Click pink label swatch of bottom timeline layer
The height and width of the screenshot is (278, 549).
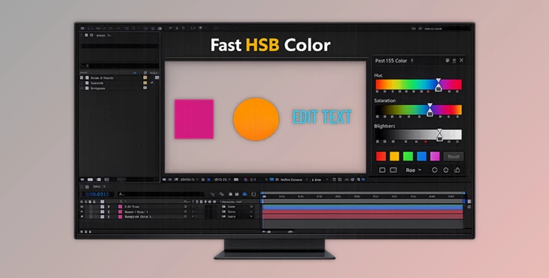coord(120,217)
